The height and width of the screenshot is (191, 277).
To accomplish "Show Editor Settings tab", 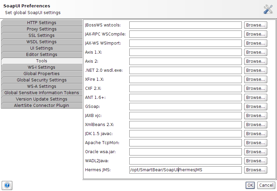I will pyautogui.click(x=42, y=55).
